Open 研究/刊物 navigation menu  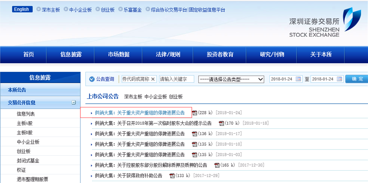coord(272,55)
